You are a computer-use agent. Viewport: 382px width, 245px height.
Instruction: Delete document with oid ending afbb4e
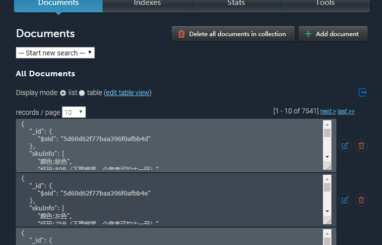pyautogui.click(x=361, y=200)
